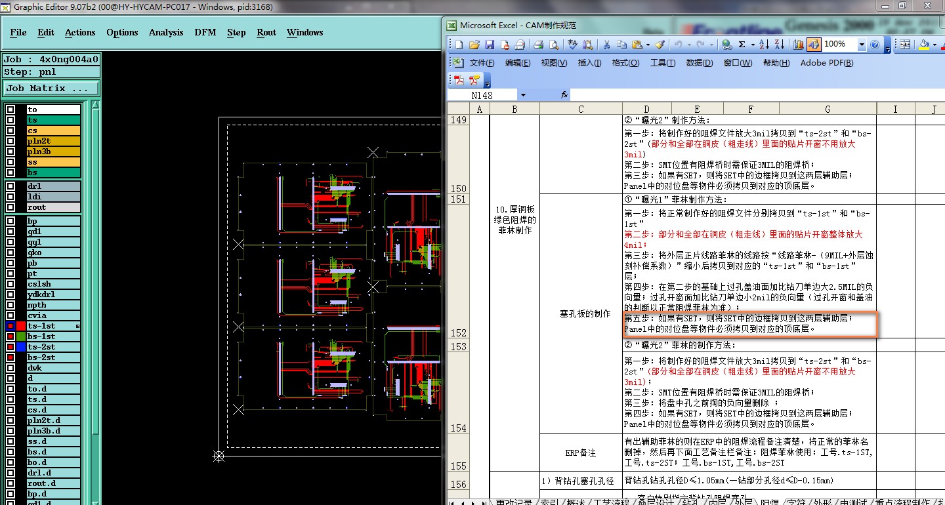Image resolution: width=945 pixels, height=505 pixels.
Task: Open the Redo history dropdown arrow
Action: 711,45
